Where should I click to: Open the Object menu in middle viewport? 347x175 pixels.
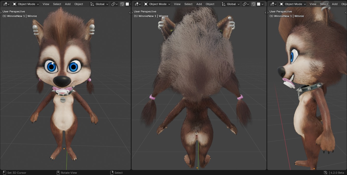click(210, 4)
